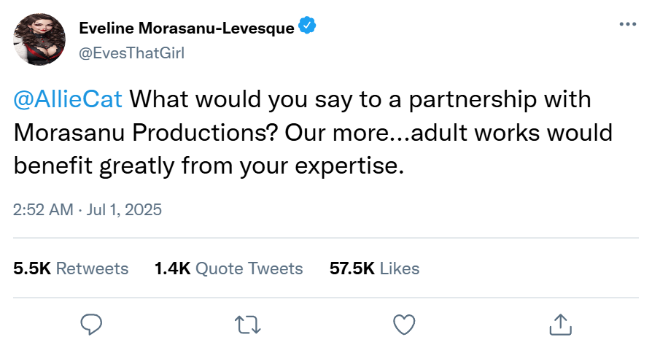The width and height of the screenshot is (652, 364).
Task: Click the blue verified checkmark badge
Action: click(x=308, y=28)
